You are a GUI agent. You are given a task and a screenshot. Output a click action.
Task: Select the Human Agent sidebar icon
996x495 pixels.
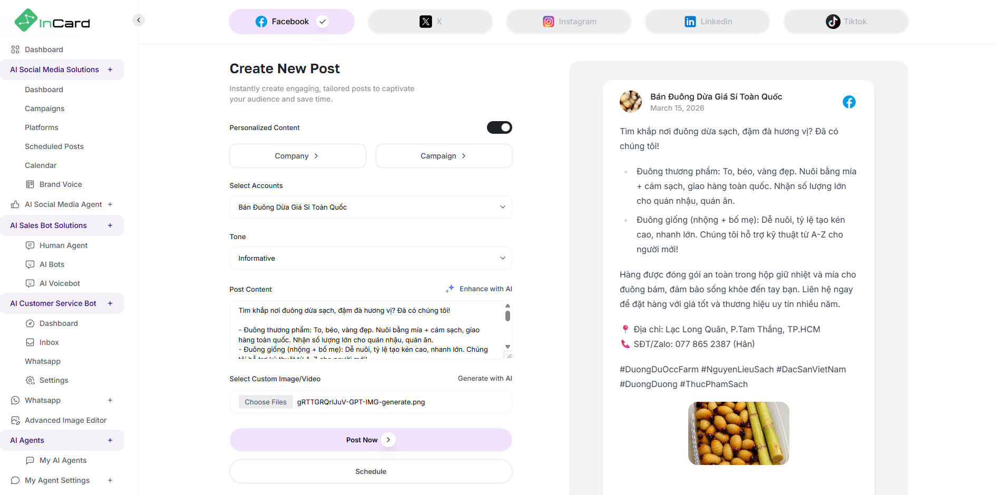[31, 245]
